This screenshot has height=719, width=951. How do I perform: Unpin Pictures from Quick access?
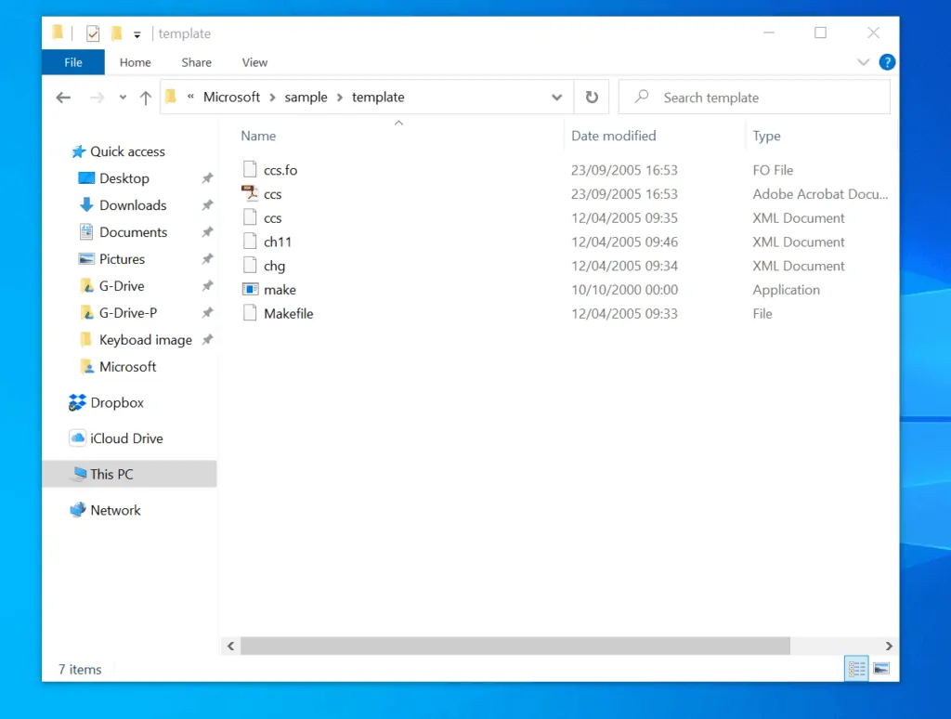208,259
